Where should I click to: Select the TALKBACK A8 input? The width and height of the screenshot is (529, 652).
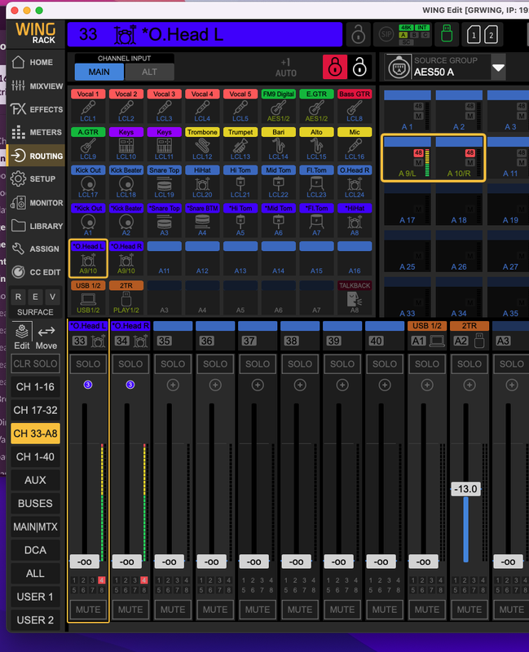(x=355, y=297)
